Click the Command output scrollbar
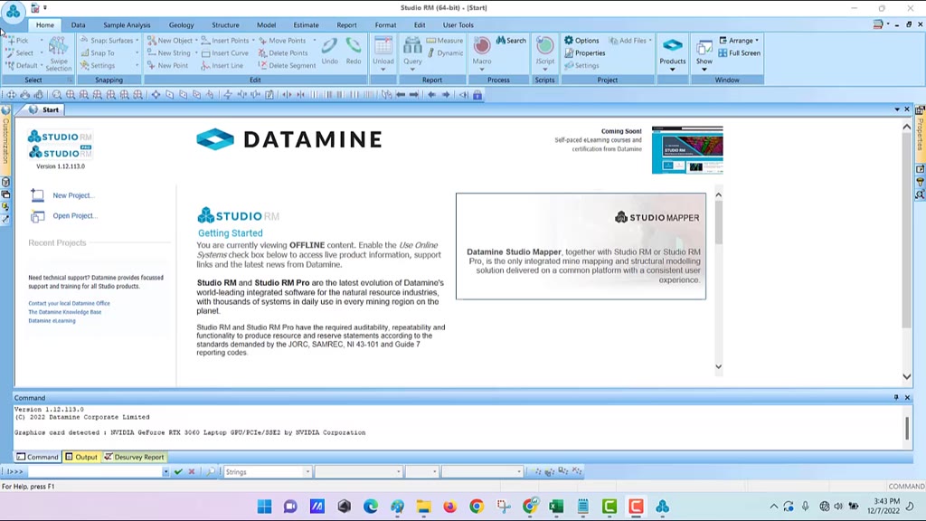The image size is (926, 521). pos(907,428)
